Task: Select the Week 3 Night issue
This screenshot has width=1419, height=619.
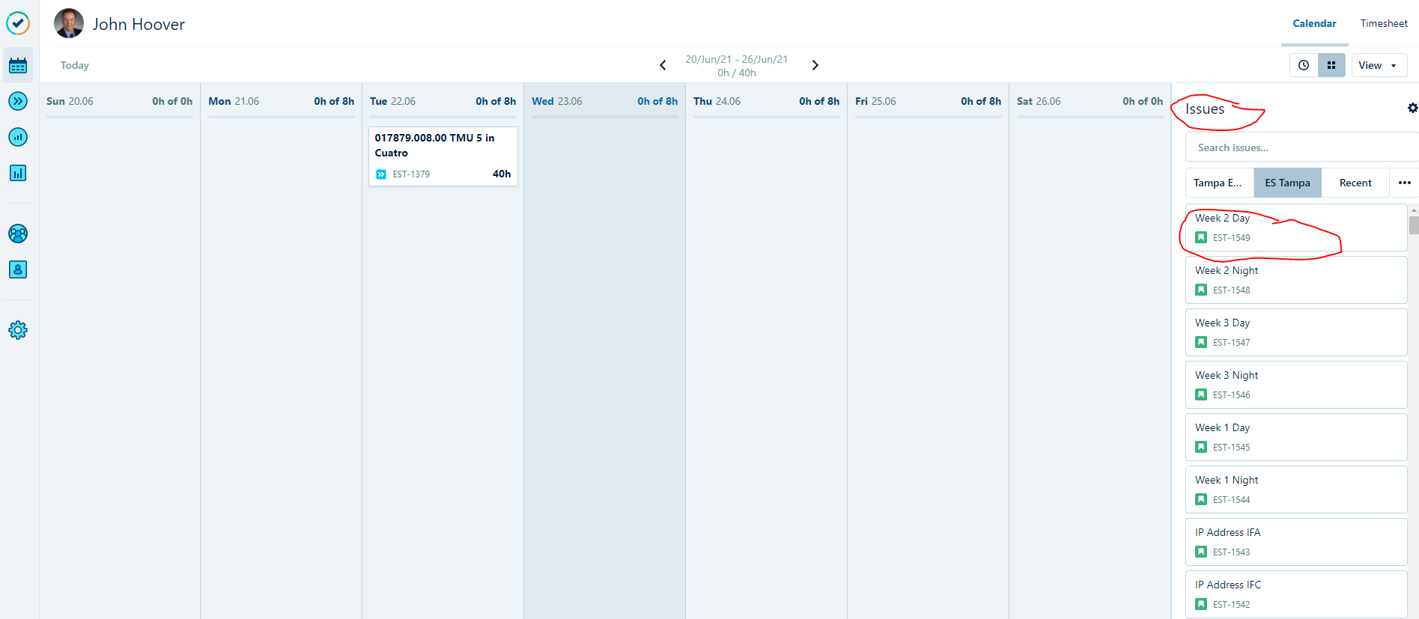Action: coord(1296,385)
